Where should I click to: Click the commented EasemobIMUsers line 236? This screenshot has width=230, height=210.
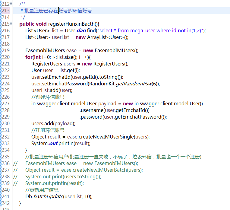click(x=82, y=164)
